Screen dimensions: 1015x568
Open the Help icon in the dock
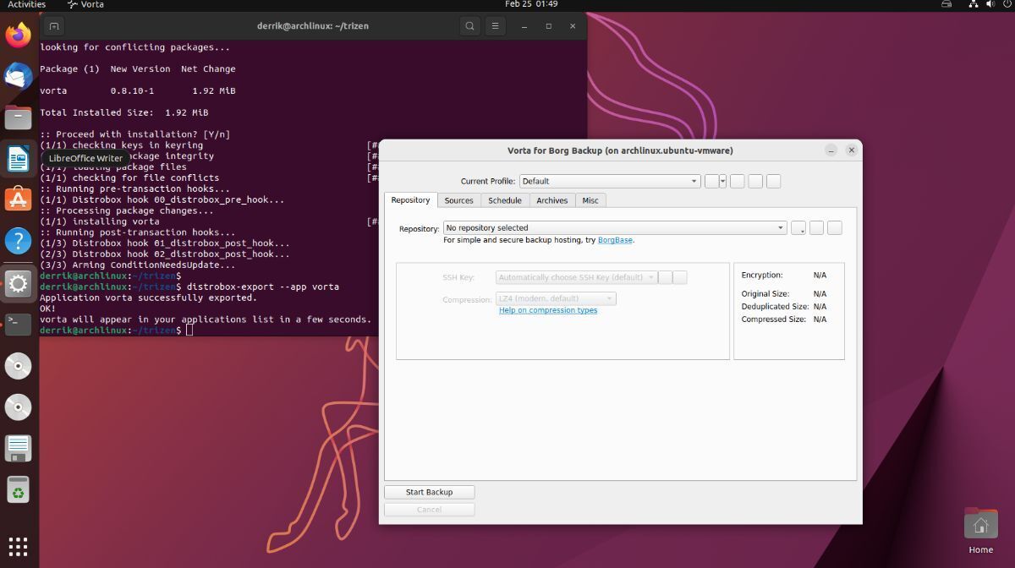pyautogui.click(x=18, y=241)
